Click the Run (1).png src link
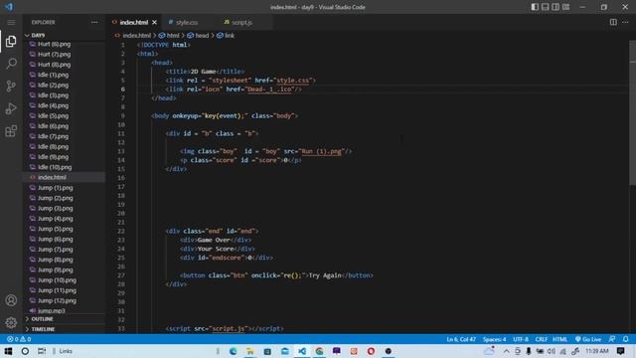Viewport: 636px width, 358px height. pyautogui.click(x=322, y=151)
